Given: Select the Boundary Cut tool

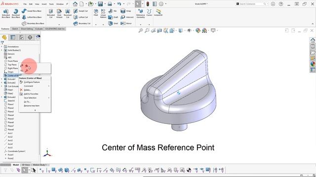Looking at the screenshot, I should [x=81, y=23].
